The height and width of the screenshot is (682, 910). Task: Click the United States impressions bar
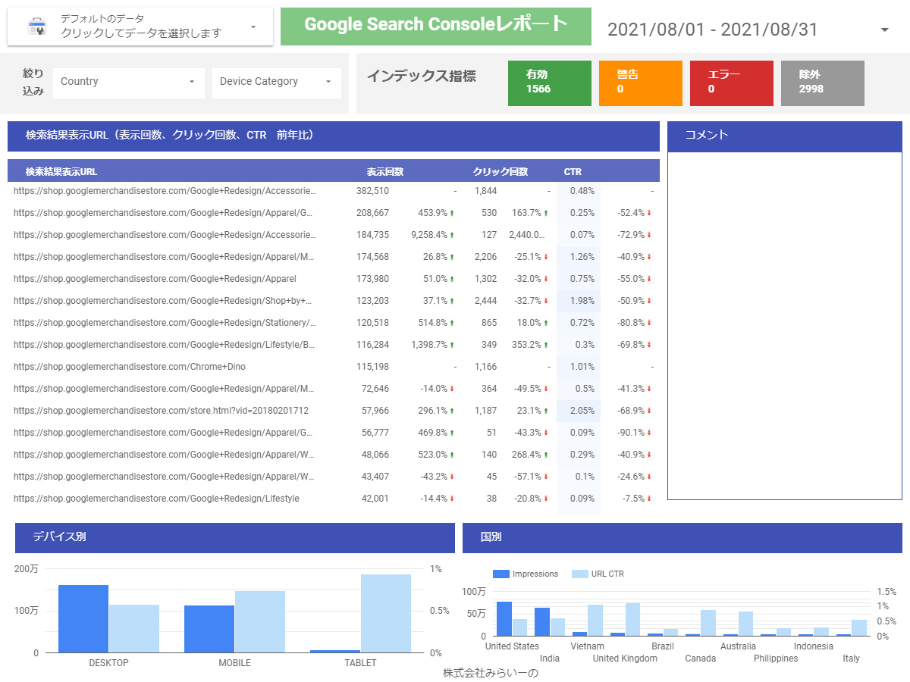(x=504, y=619)
